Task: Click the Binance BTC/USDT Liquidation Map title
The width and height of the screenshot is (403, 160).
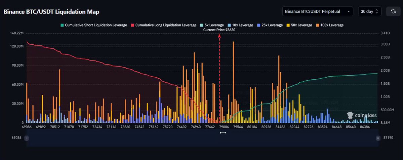Action: (51, 12)
